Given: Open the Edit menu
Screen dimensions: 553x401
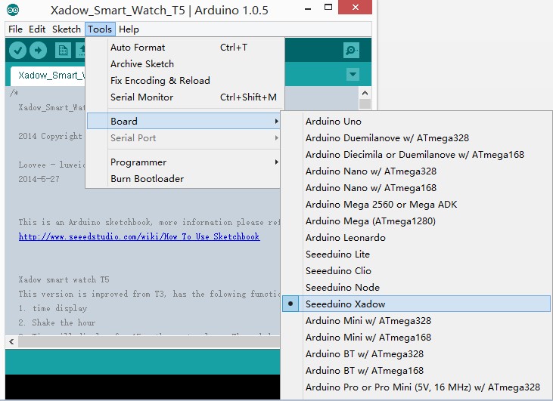Looking at the screenshot, I should point(37,29).
